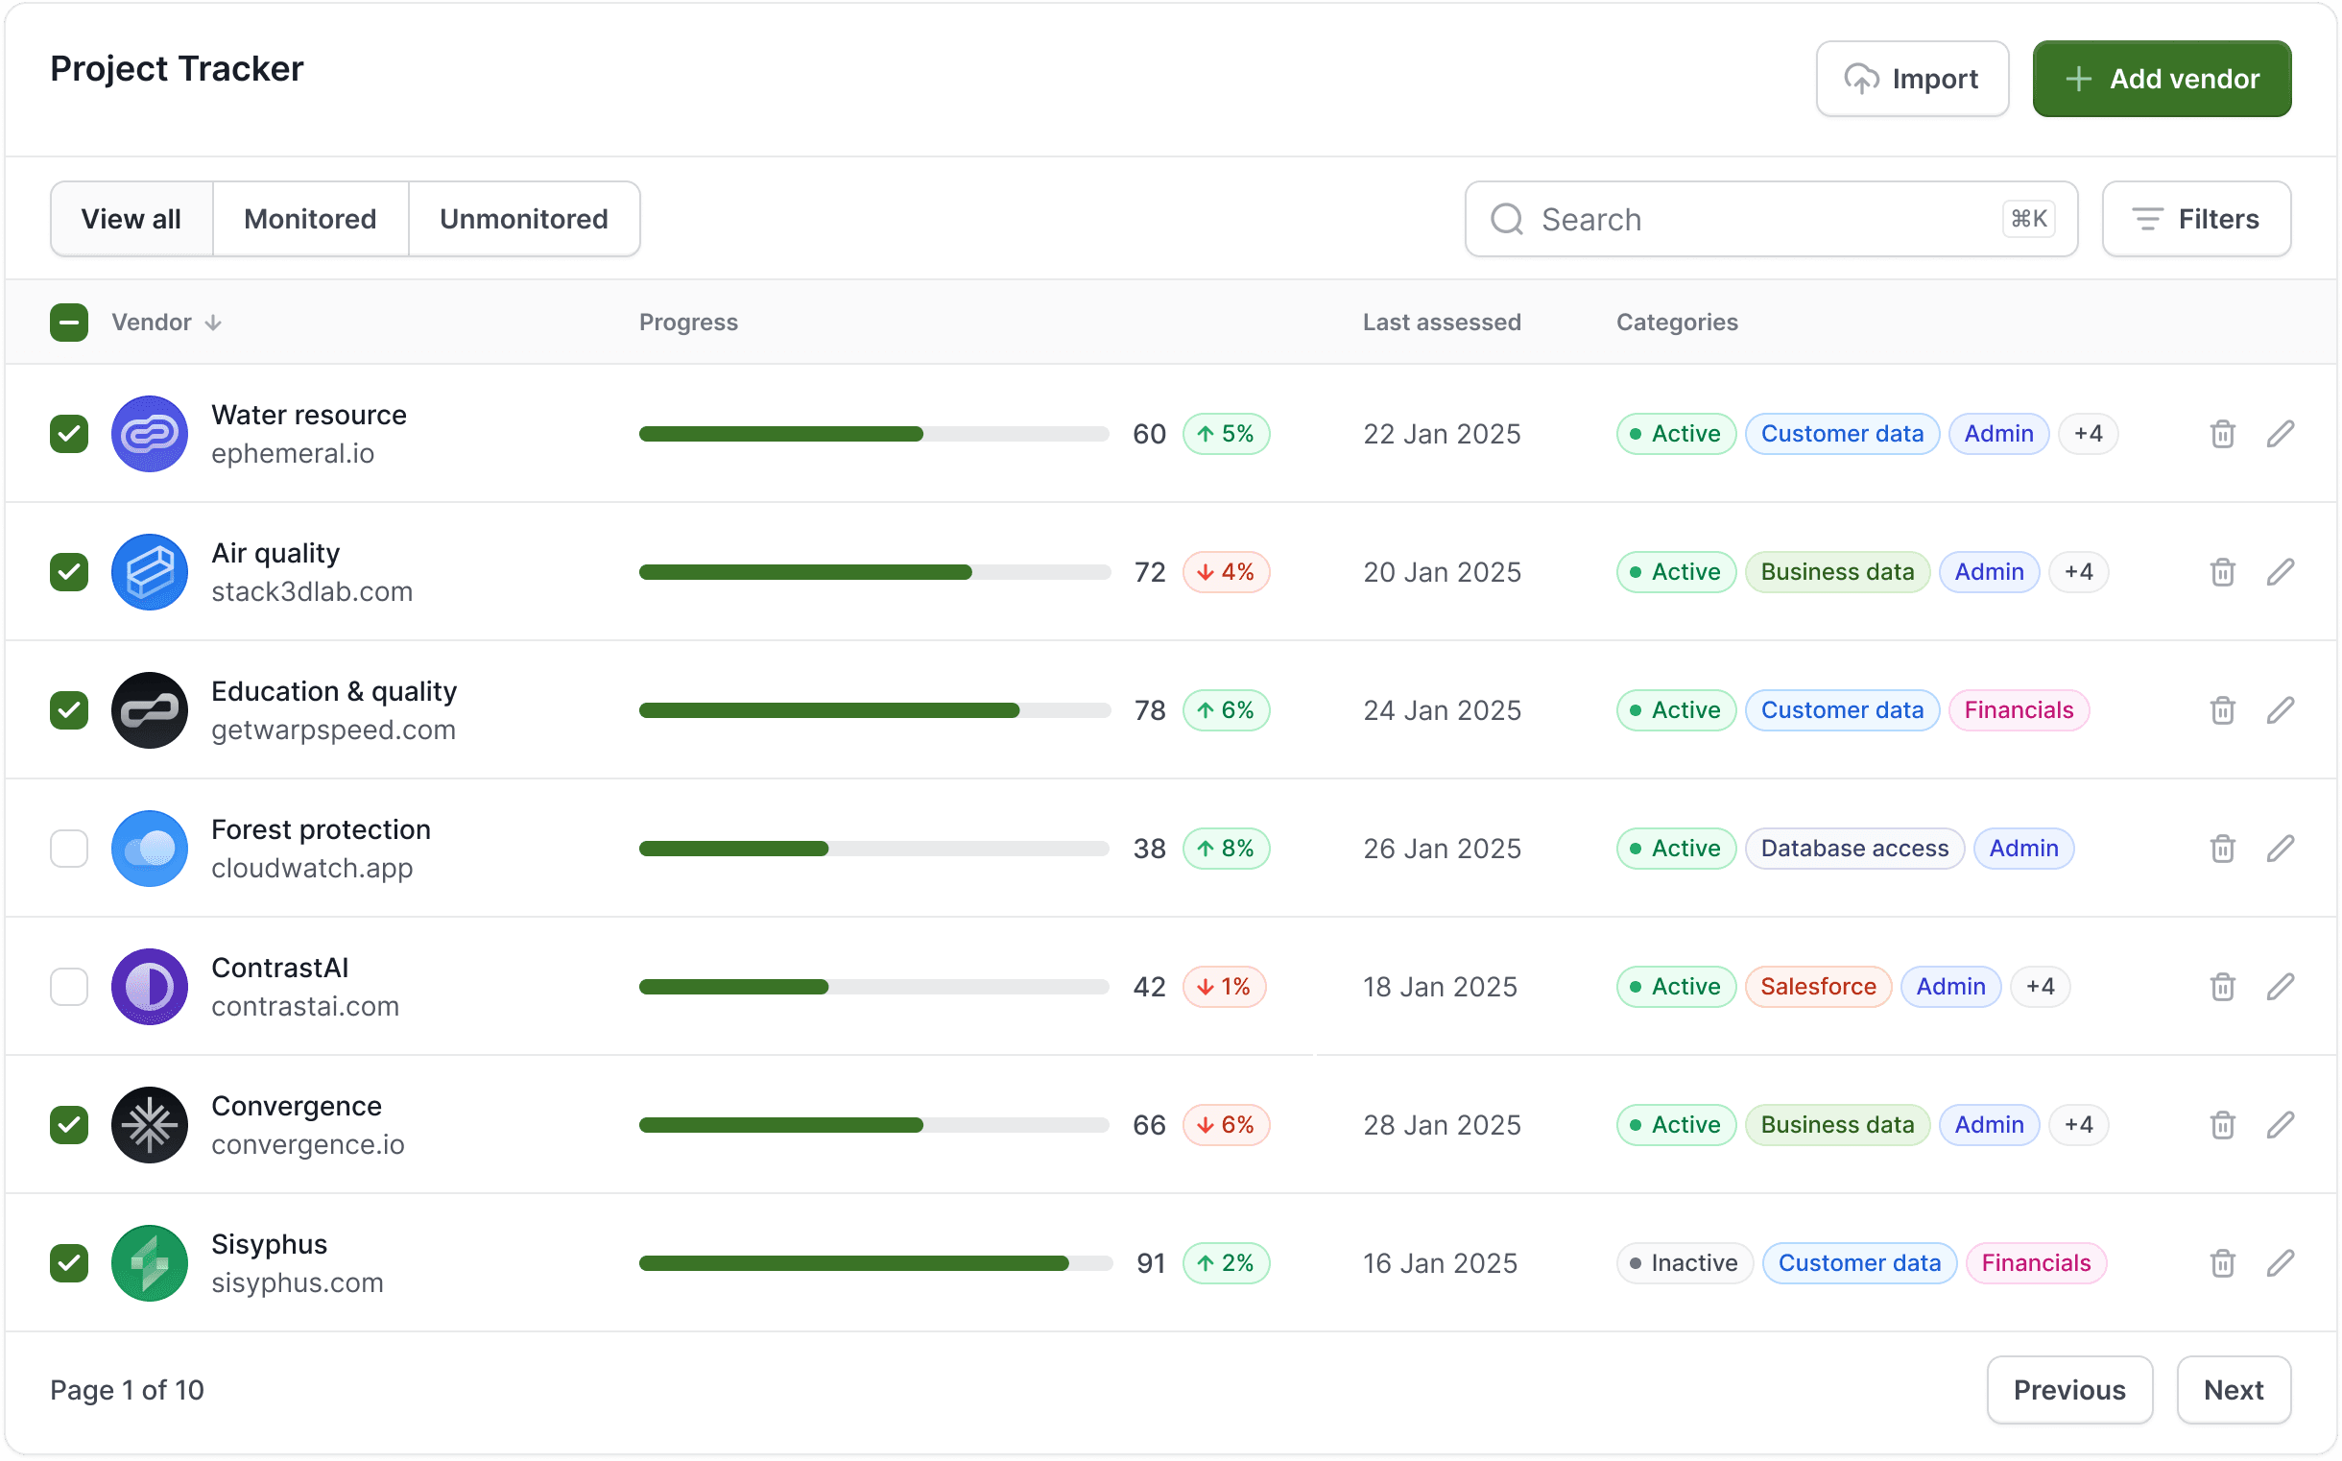Click the trash icon for Sisyphus
Viewport: 2342px width, 1461px height.
coord(2221,1263)
